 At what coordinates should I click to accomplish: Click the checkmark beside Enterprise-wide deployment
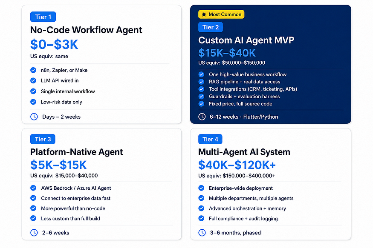point(201,188)
